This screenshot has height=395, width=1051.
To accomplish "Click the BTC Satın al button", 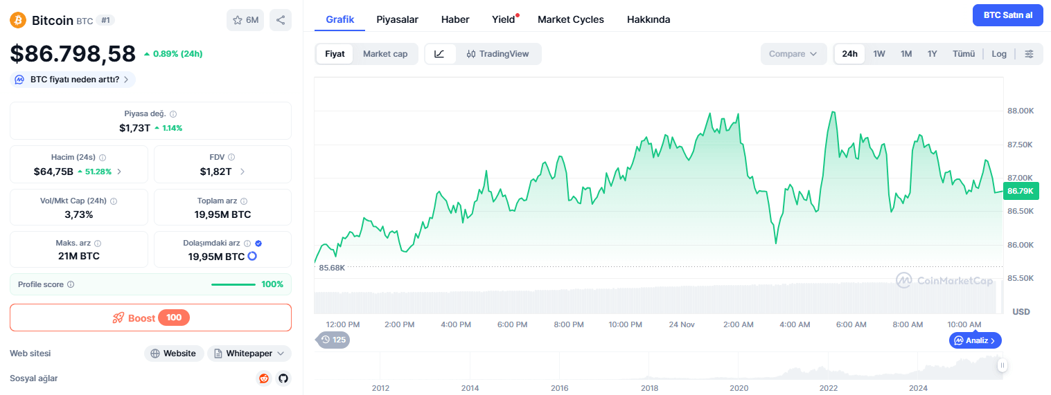I will (1008, 15).
